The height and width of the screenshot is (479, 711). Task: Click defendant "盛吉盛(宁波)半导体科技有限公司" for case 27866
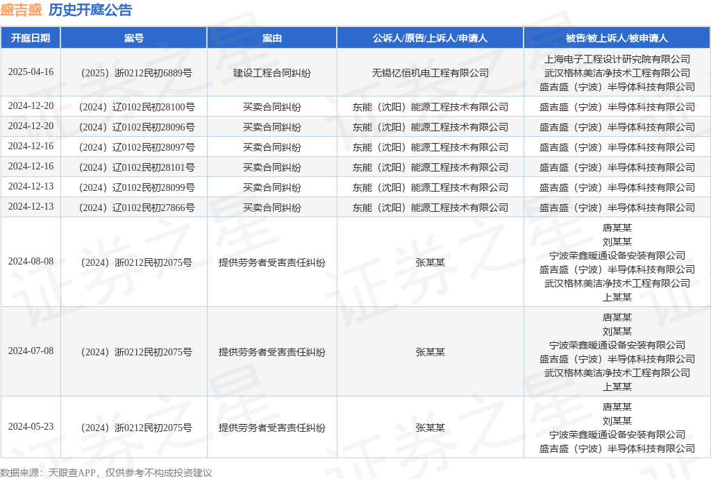(617, 208)
